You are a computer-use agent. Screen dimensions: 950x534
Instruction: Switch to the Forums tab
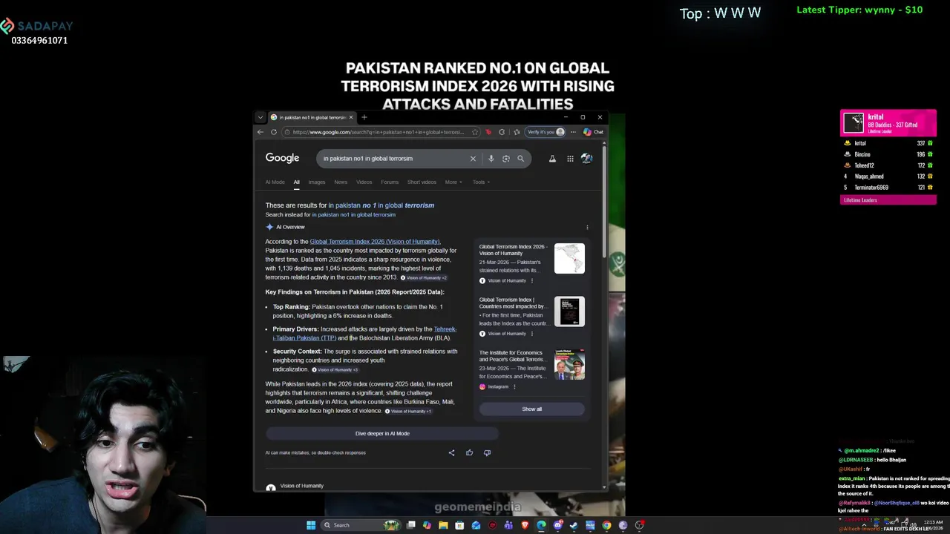tap(390, 182)
